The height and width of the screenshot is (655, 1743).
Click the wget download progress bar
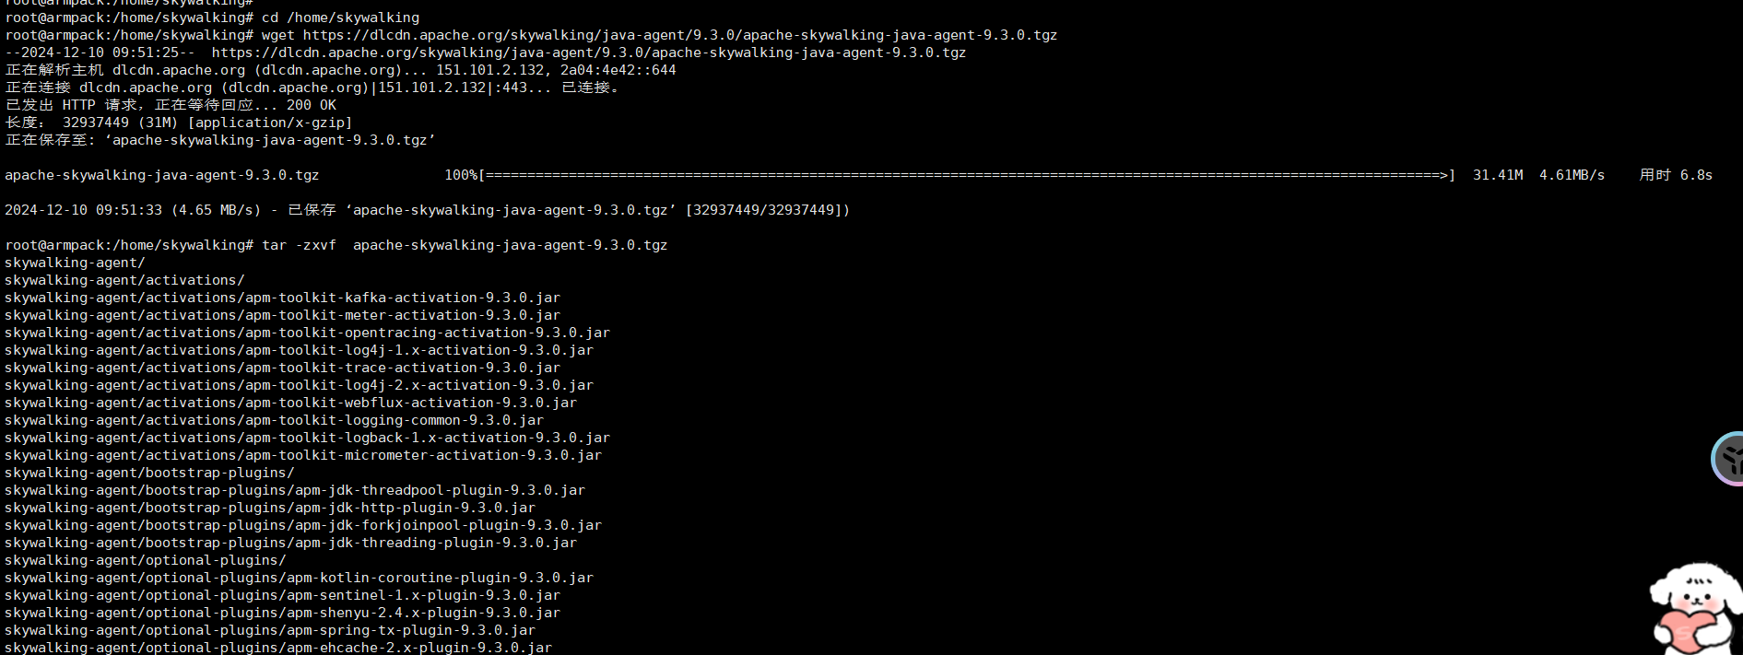tap(966, 175)
